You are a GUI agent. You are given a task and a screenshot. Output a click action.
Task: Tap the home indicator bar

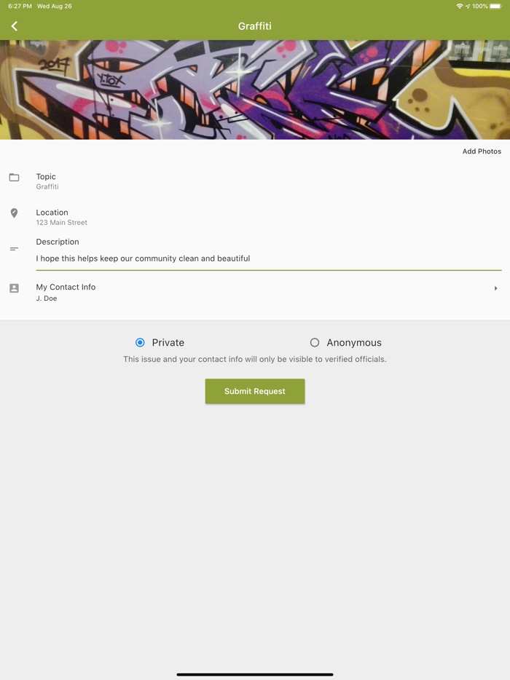tap(255, 674)
